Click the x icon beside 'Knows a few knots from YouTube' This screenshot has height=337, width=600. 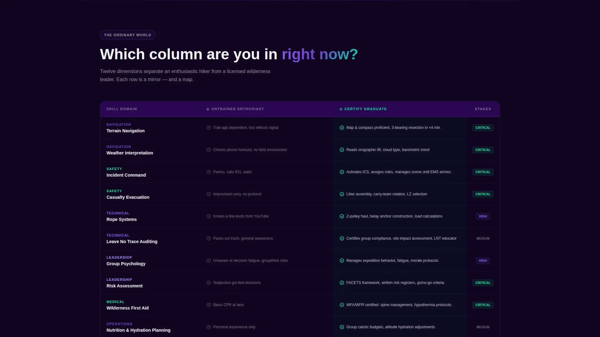tap(209, 216)
